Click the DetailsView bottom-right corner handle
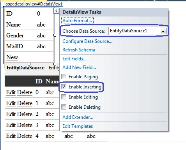The width and height of the screenshot is (186, 150). point(55,64)
